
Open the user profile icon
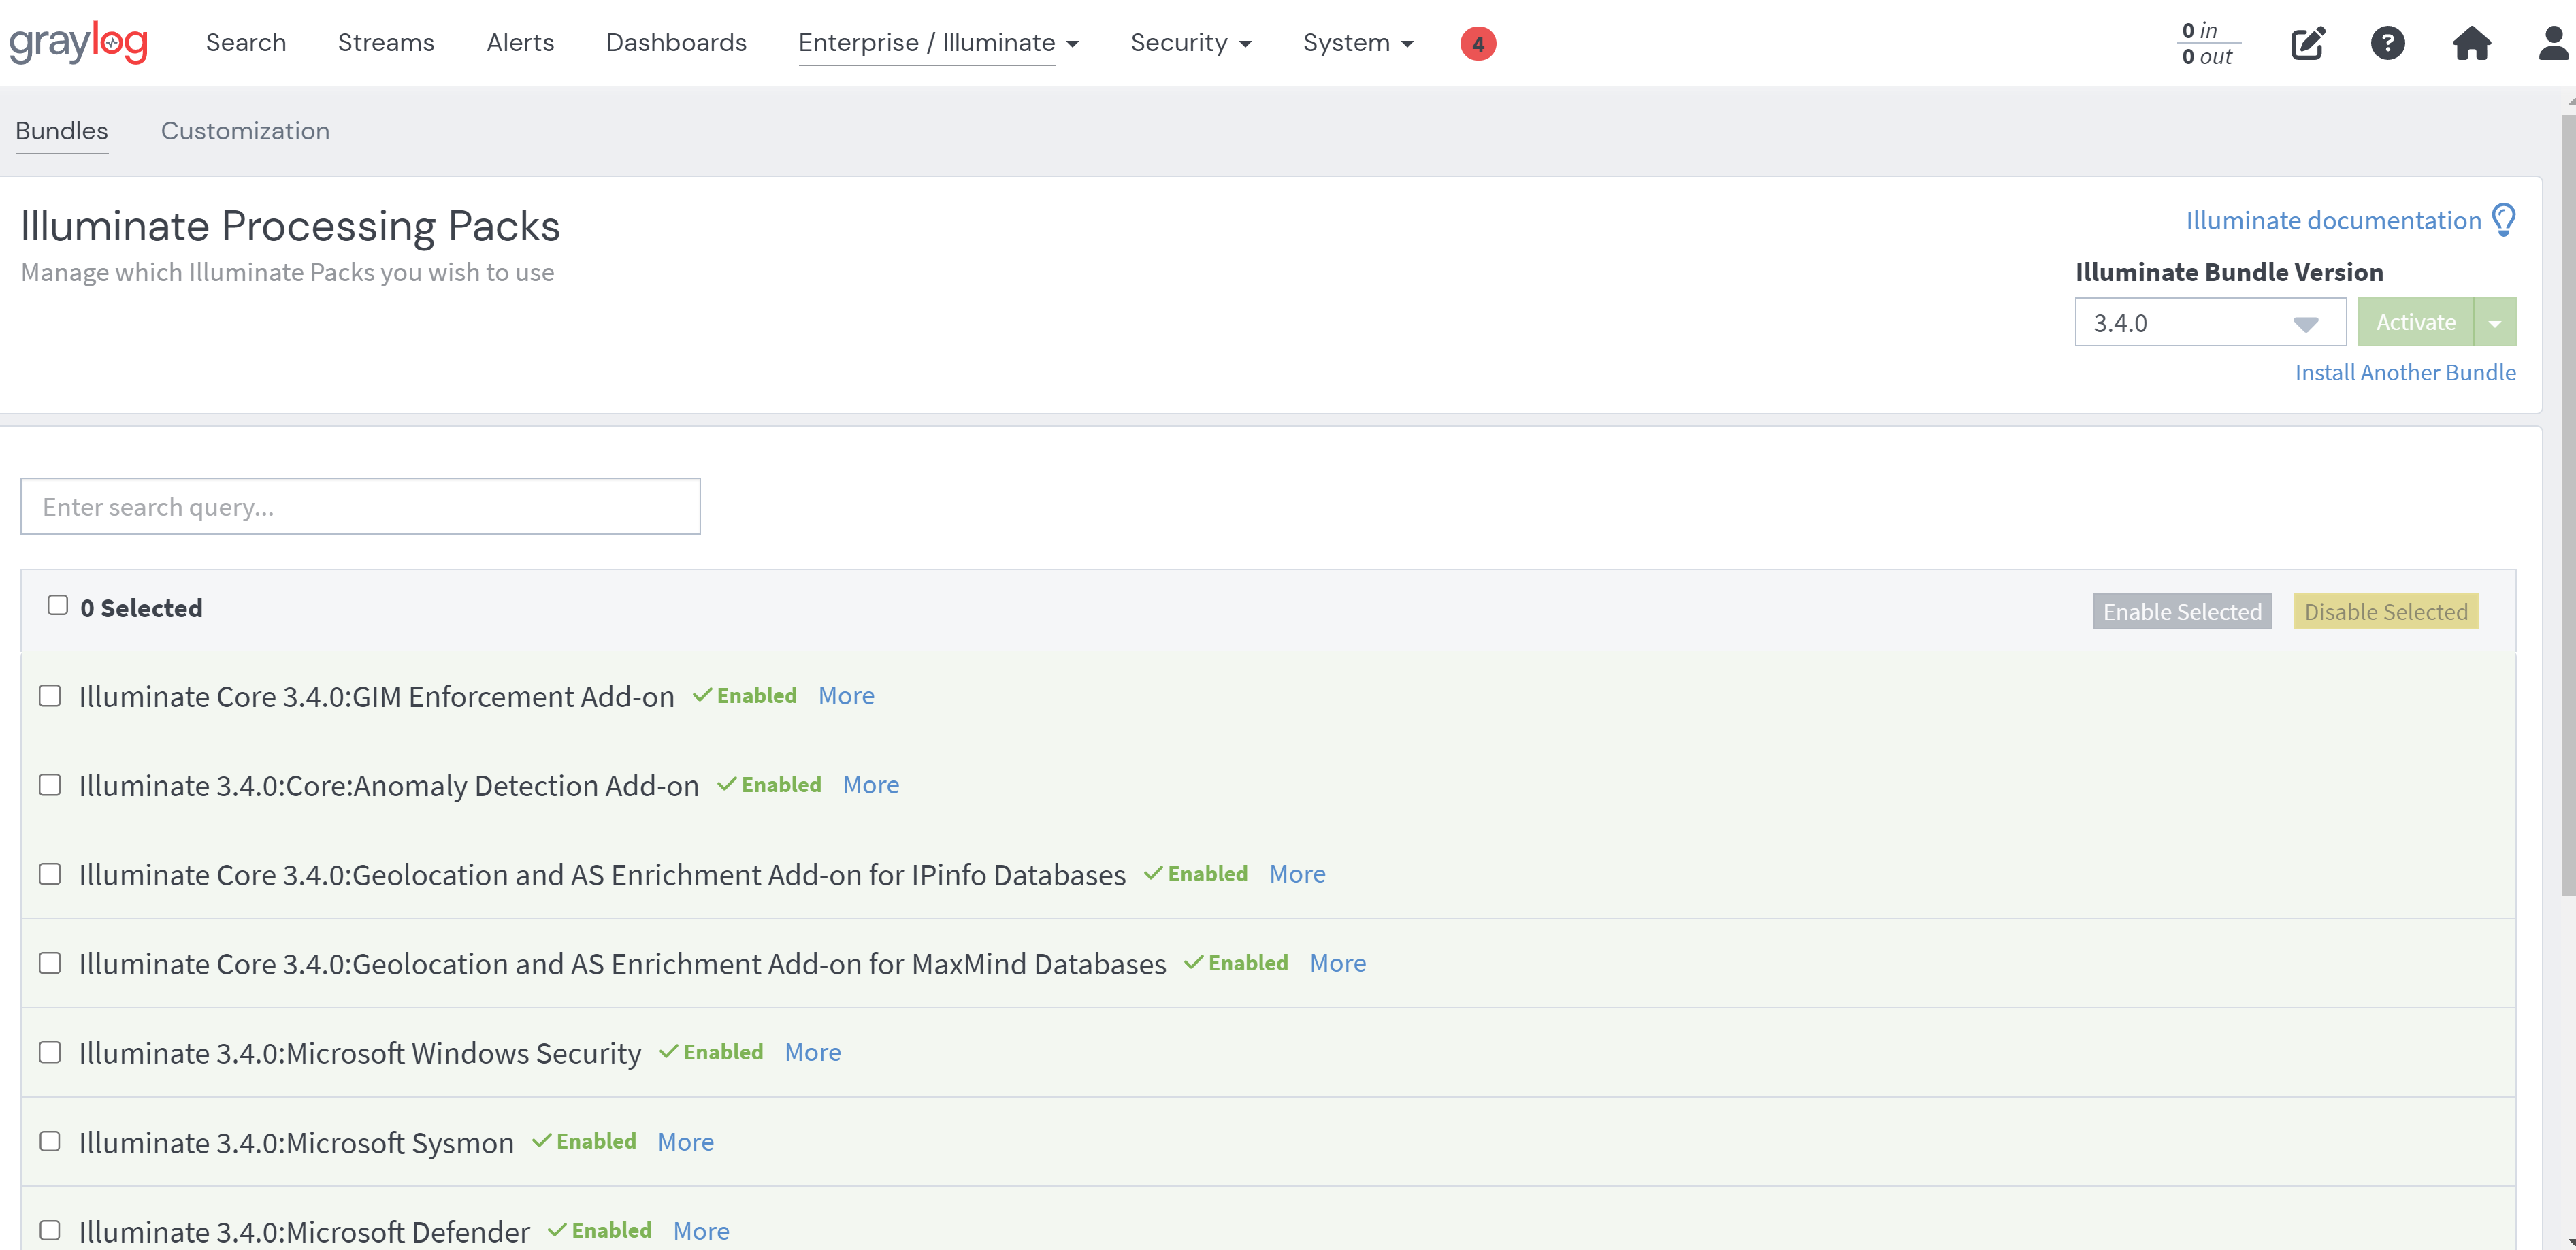[x=2552, y=43]
